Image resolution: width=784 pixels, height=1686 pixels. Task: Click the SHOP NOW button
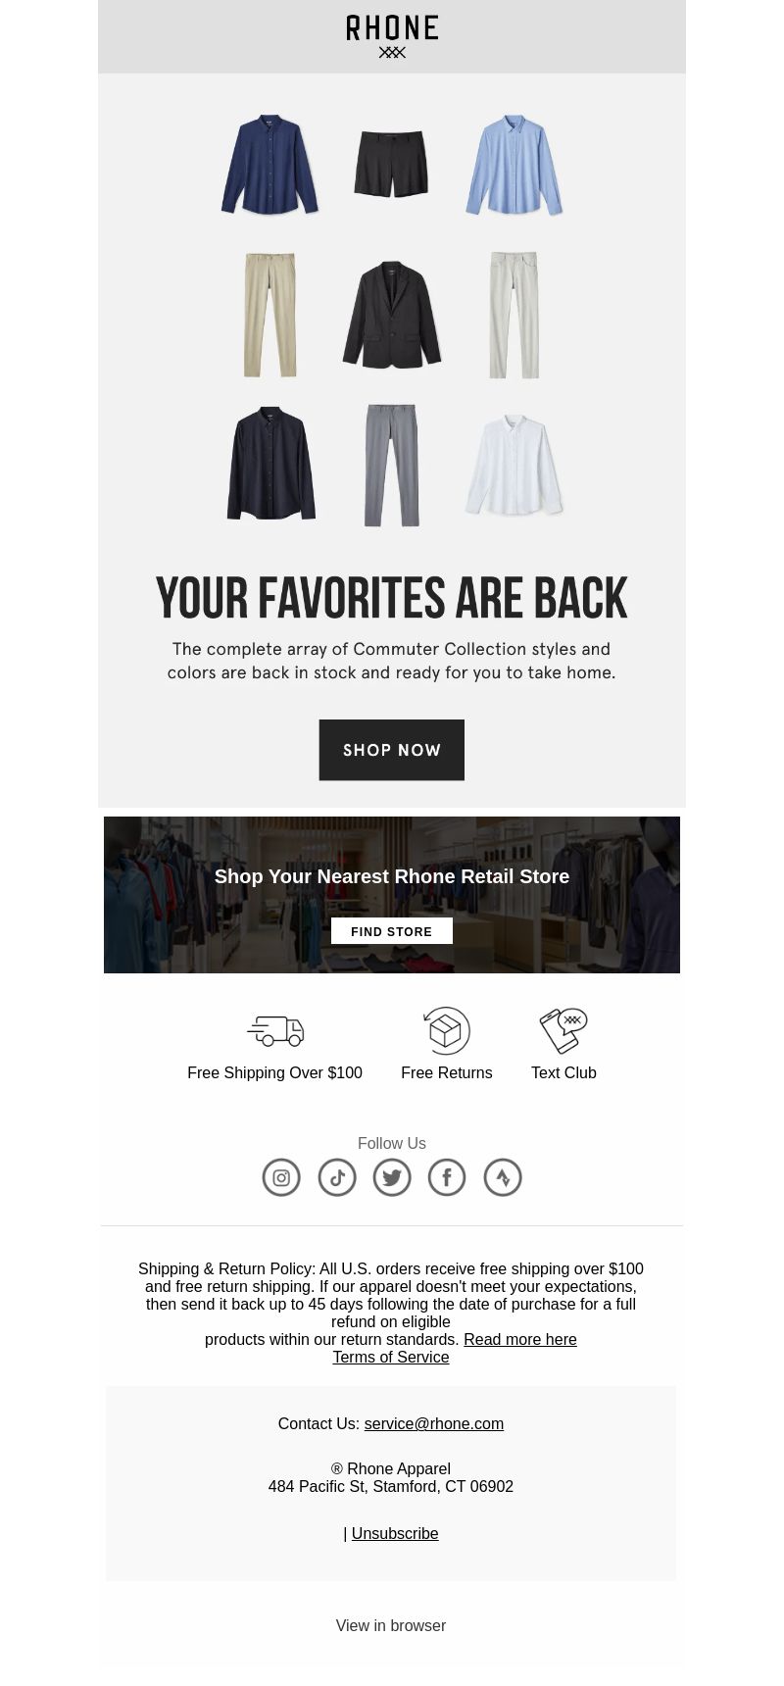pyautogui.click(x=392, y=750)
